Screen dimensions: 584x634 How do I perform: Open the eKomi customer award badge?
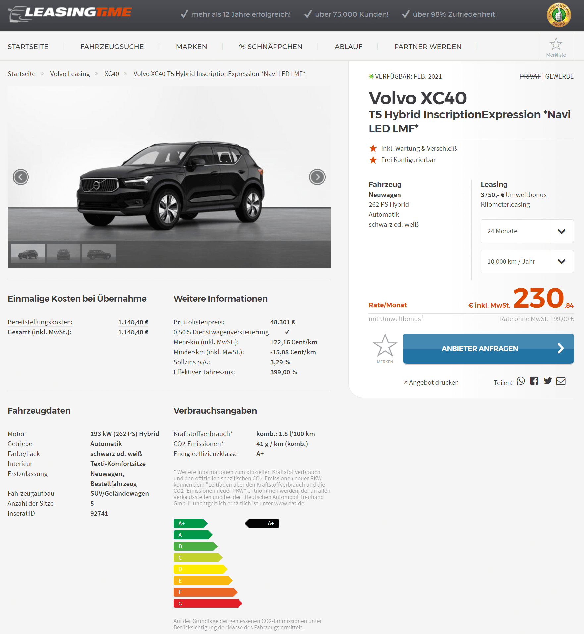tap(559, 15)
